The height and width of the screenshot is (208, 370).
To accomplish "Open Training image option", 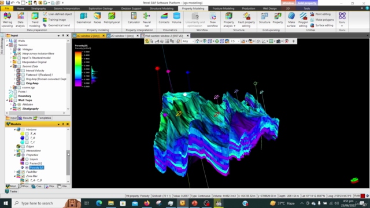I will [54, 20].
